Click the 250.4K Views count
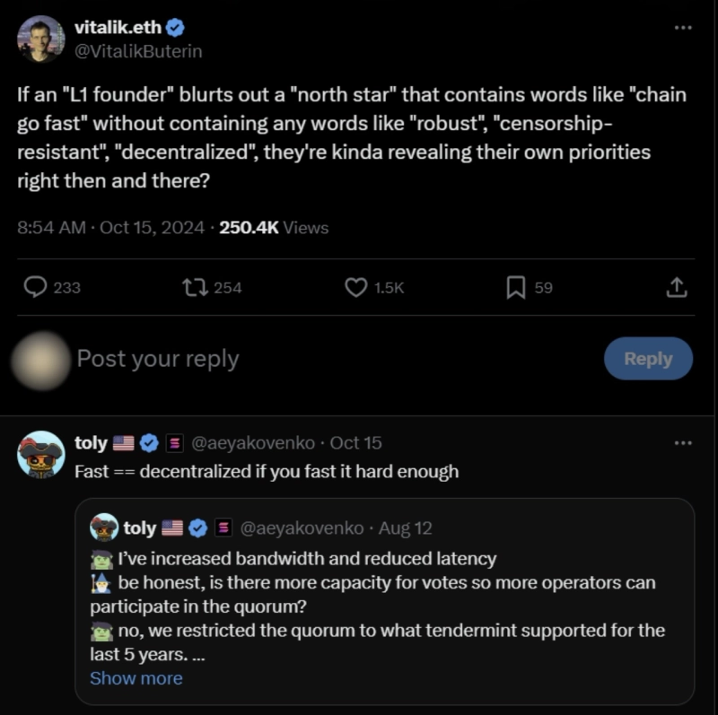The height and width of the screenshot is (715, 718). point(274,228)
